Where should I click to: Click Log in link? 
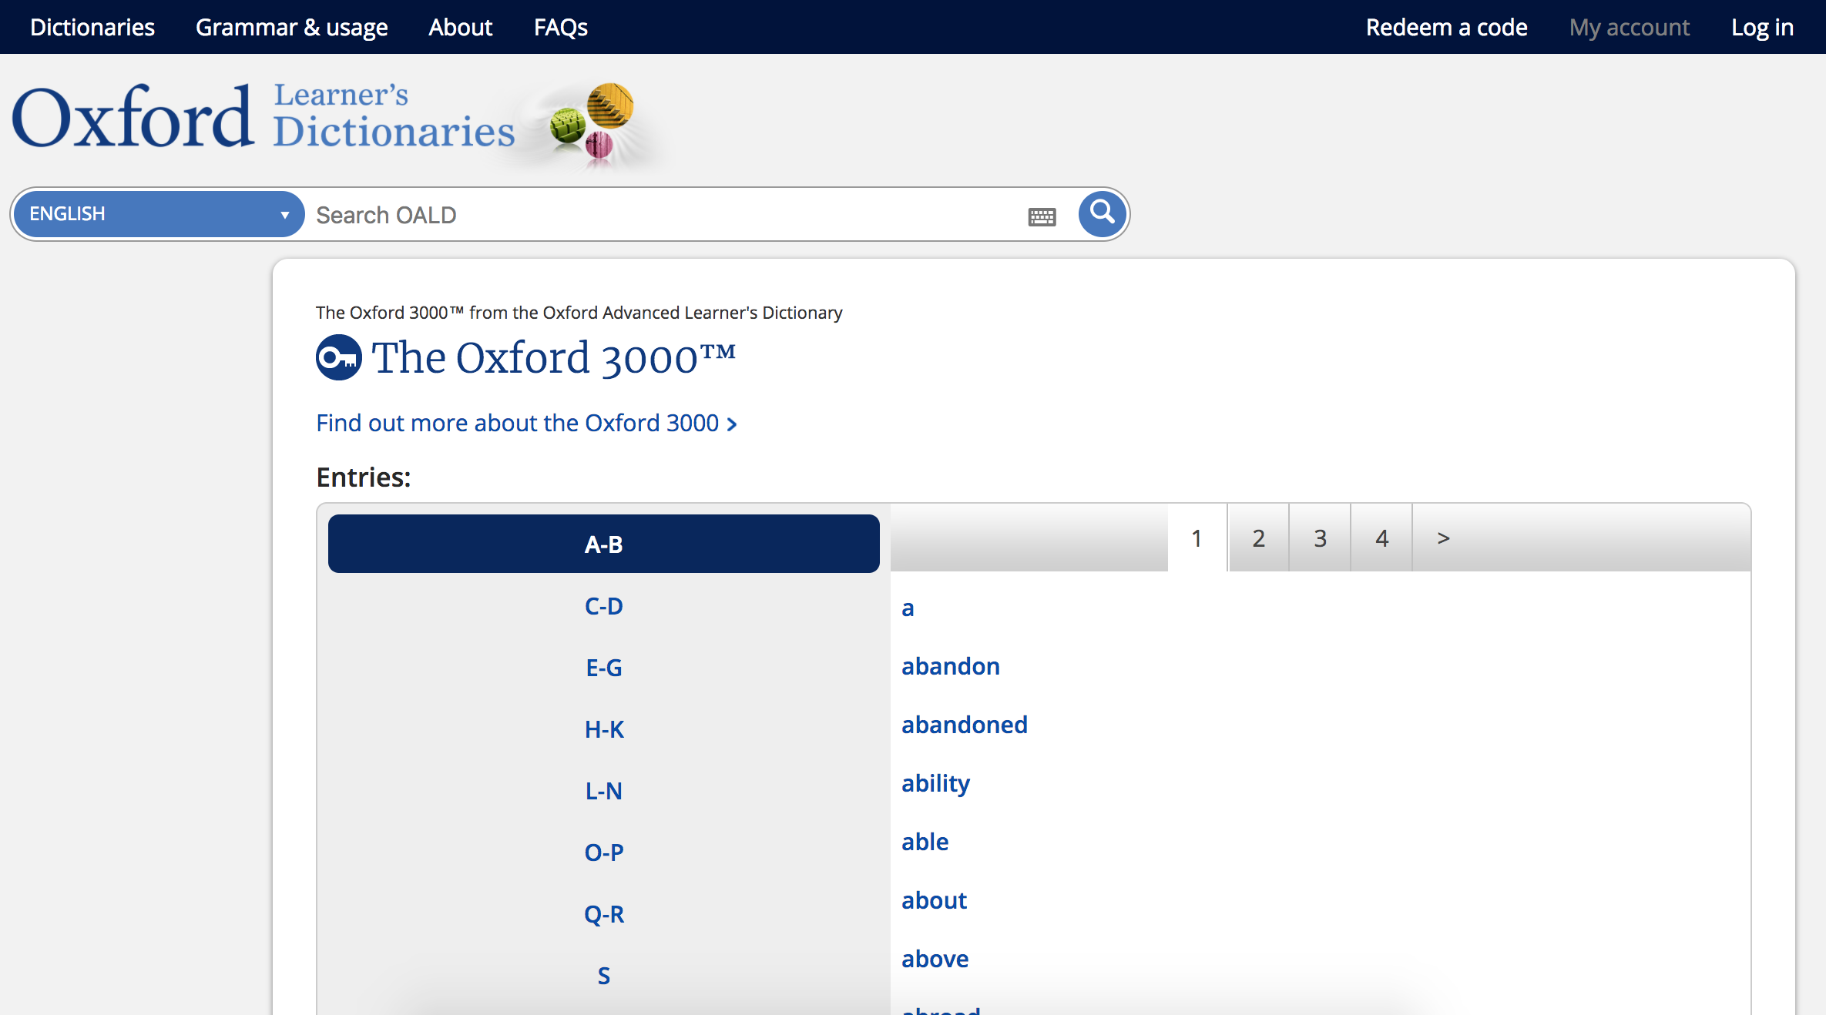click(1762, 27)
